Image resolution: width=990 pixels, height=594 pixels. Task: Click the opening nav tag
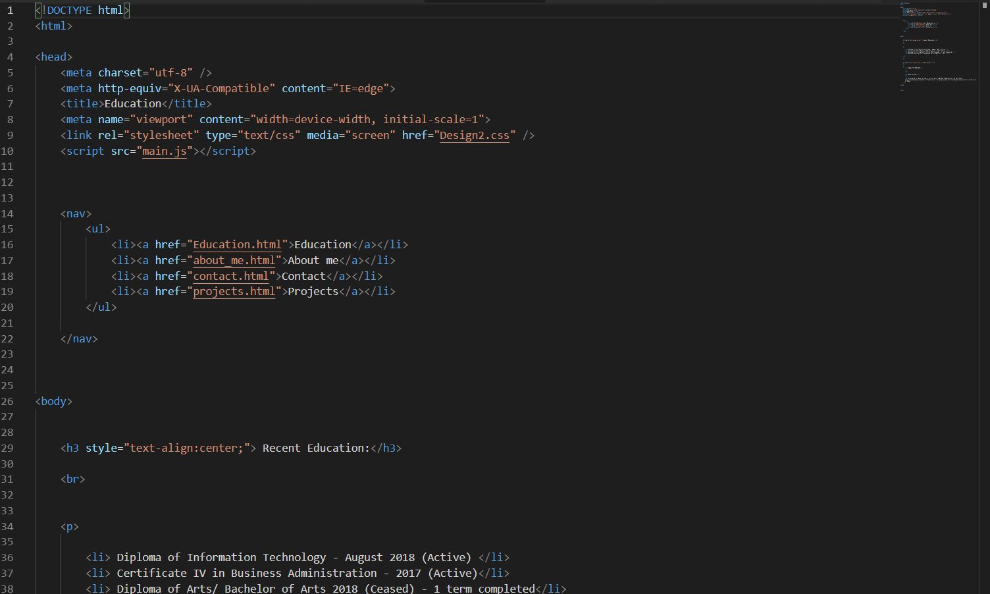pyautogui.click(x=76, y=214)
